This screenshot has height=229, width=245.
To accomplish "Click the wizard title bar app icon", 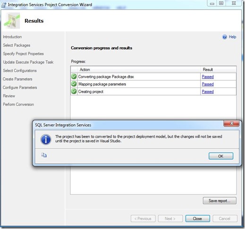I will [3, 5].
